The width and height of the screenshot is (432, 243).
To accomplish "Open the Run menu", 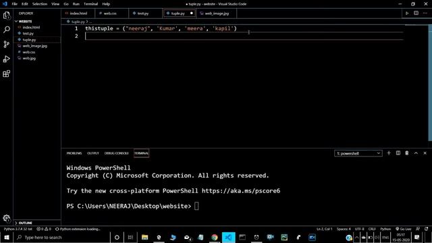I will click(x=76, y=4).
